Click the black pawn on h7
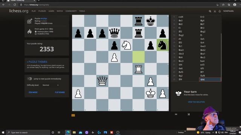The width and height of the screenshot is (241, 135). pos(163,33)
